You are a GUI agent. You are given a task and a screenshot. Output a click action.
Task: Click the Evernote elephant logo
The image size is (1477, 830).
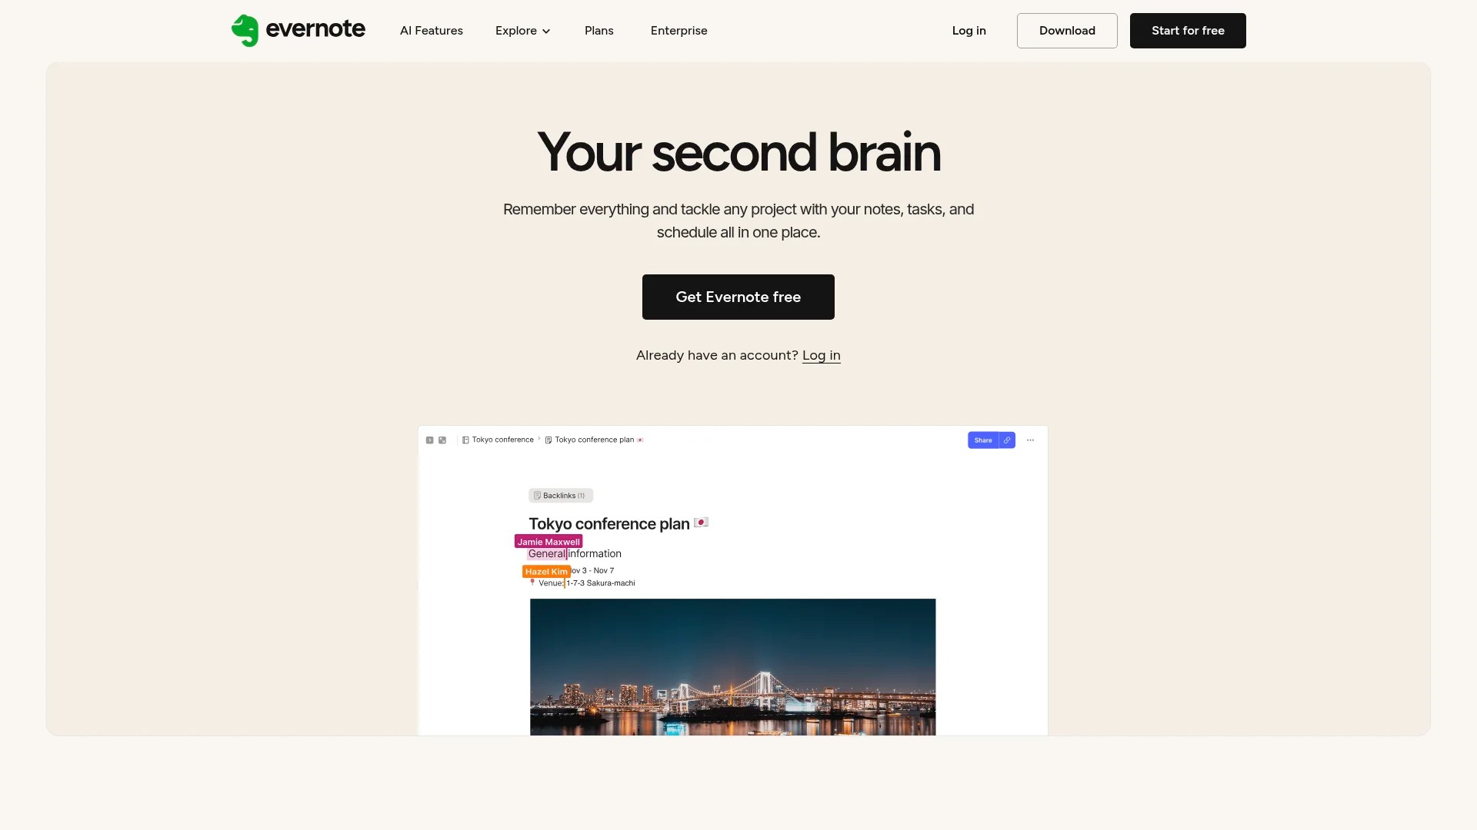pos(246,30)
